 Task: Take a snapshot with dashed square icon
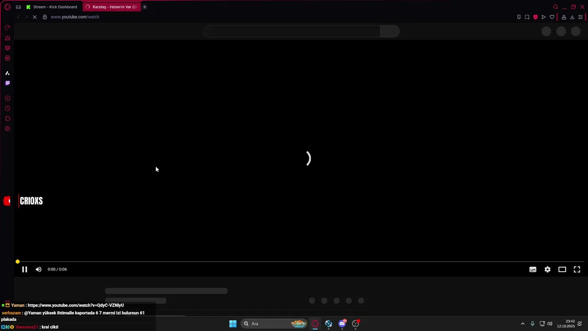(527, 17)
